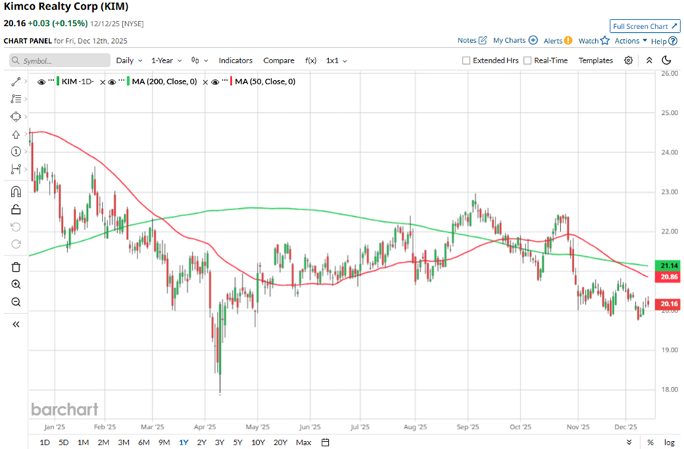Open the Actions dropdown menu

click(x=630, y=41)
